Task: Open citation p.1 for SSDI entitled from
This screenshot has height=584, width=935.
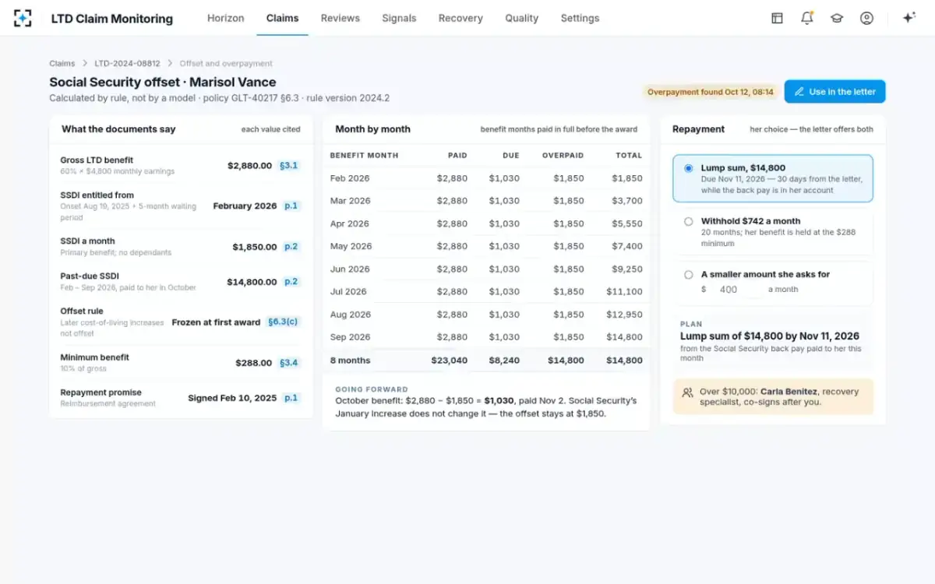Action: tap(291, 206)
